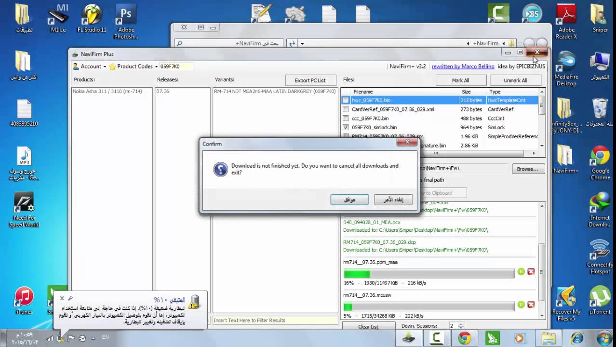Increase the Down. Sessions stepper value
The image size is (616, 347).
point(461,324)
